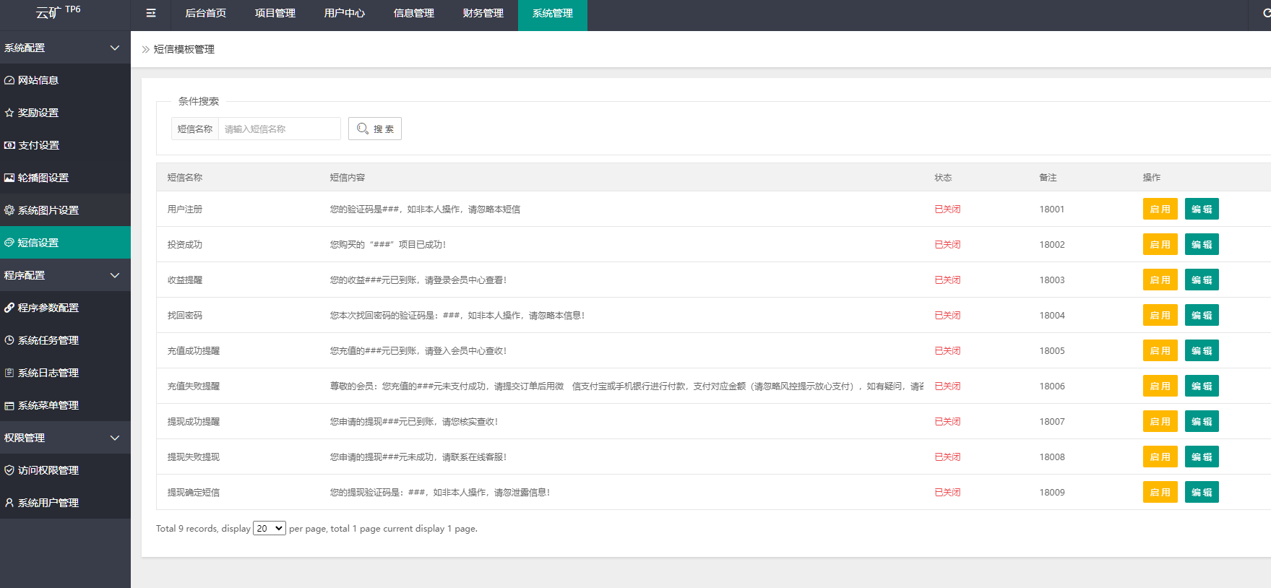Open 支付设置 in the sidebar
This screenshot has width=1271, height=588.
(38, 145)
